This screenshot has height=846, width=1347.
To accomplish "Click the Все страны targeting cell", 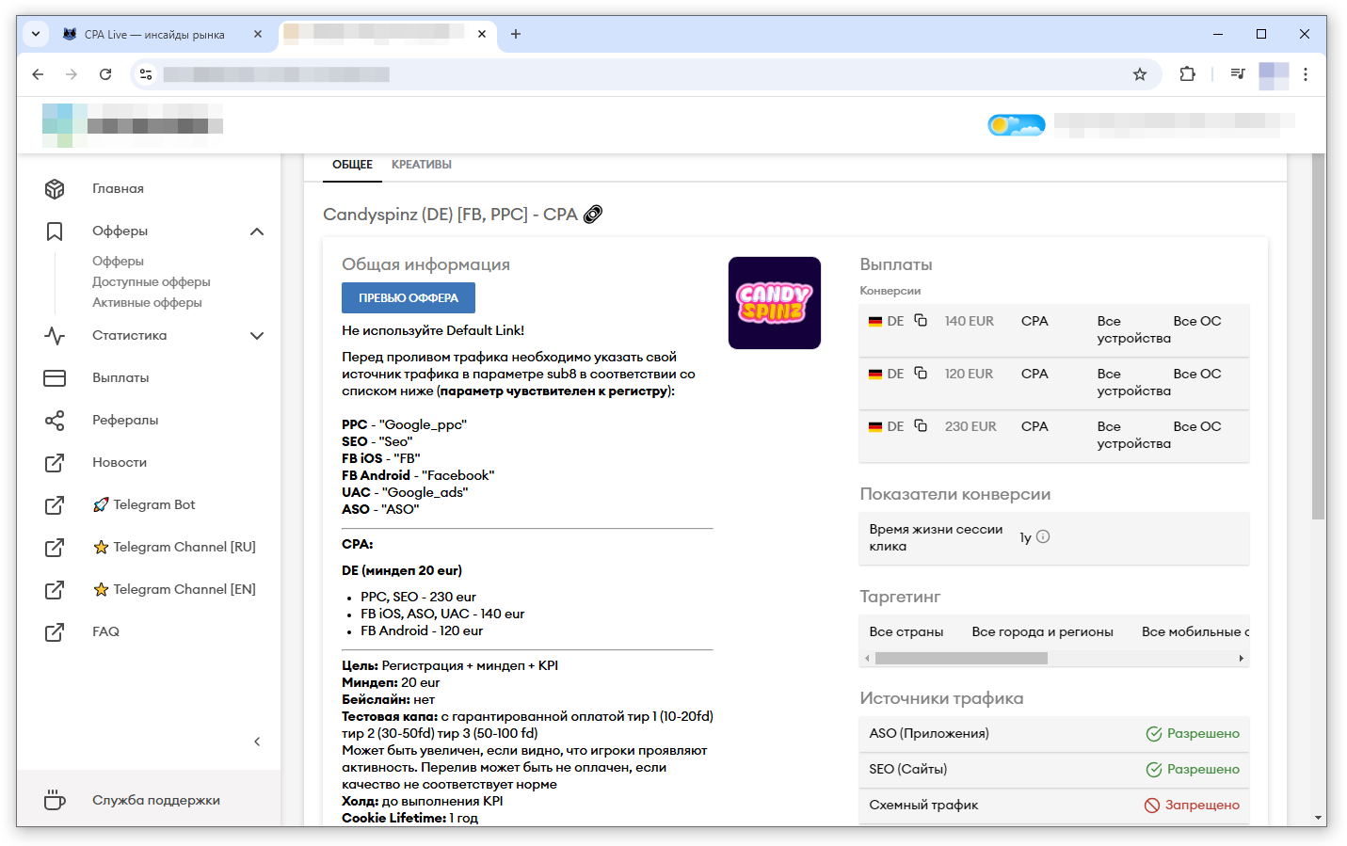I will point(906,632).
